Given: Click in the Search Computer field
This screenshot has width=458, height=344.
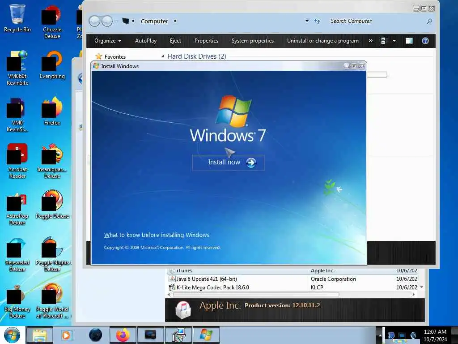Looking at the screenshot, I should (377, 21).
